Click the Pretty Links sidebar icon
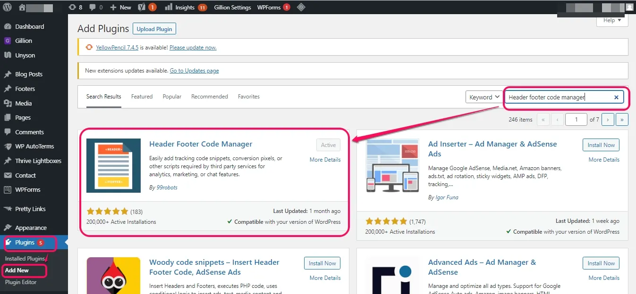The image size is (636, 294). coord(8,209)
